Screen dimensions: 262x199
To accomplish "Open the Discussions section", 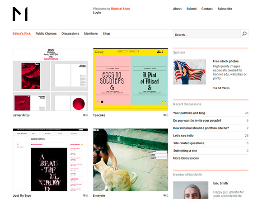I will (x=70, y=33).
